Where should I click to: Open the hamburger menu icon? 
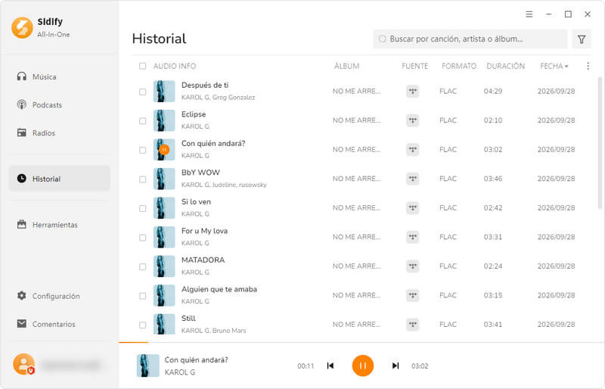529,14
